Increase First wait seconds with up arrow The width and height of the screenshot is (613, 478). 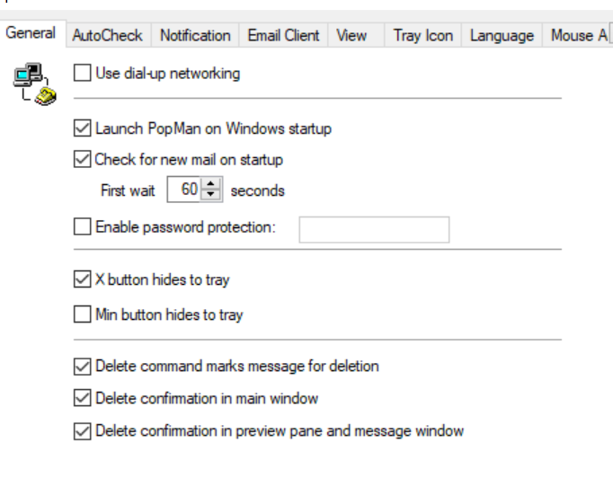(211, 183)
